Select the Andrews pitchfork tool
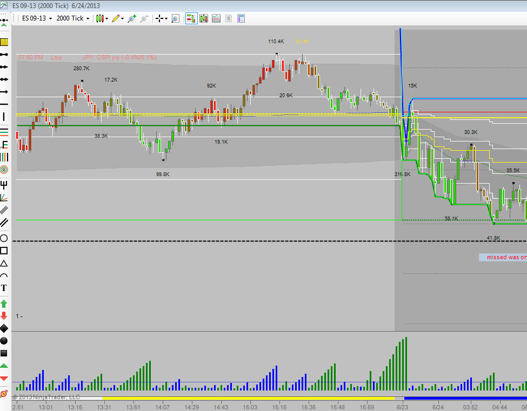Viewport: 527px width, 411px height. tap(4, 185)
